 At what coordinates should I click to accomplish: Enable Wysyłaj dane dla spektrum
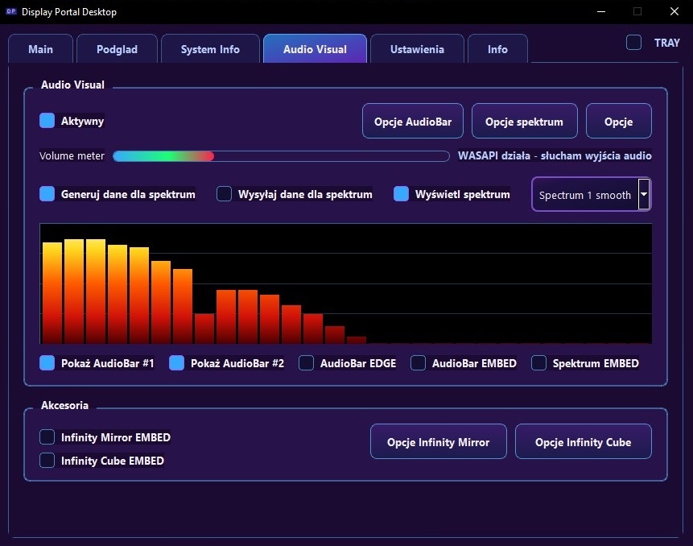(224, 193)
